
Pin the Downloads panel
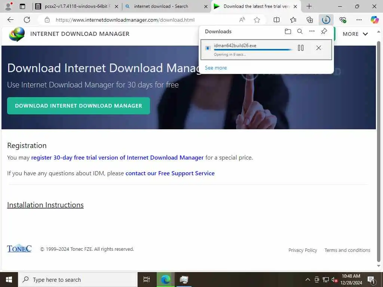pyautogui.click(x=324, y=31)
